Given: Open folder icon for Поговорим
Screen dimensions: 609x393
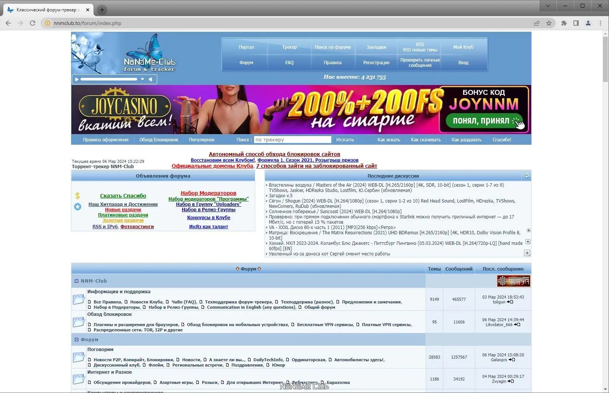Looking at the screenshot, I should point(79,357).
